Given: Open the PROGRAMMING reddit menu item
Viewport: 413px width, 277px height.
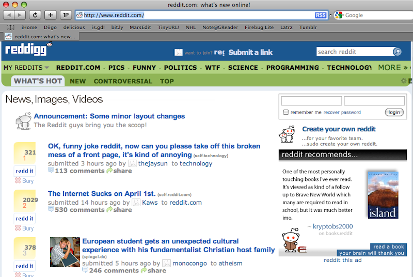Looking at the screenshot, I should pos(292,68).
